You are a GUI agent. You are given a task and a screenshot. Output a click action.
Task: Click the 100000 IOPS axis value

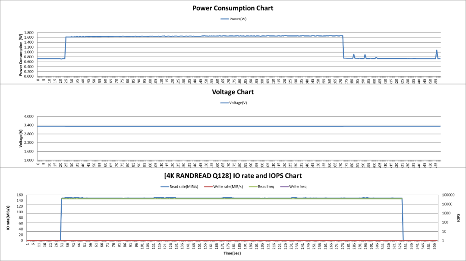tap(448, 195)
